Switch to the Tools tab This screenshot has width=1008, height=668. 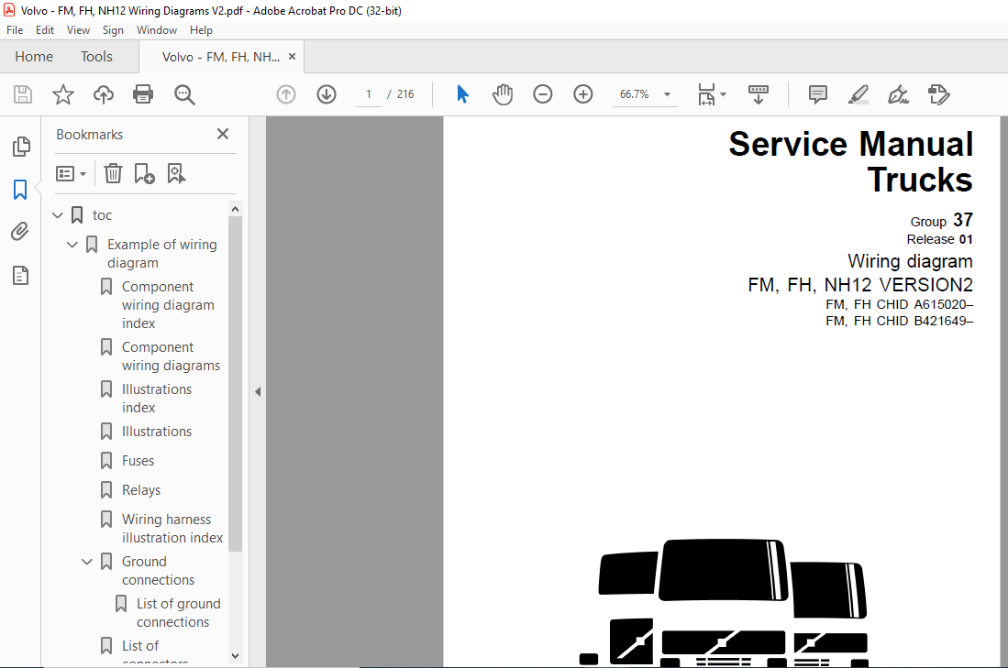point(96,57)
